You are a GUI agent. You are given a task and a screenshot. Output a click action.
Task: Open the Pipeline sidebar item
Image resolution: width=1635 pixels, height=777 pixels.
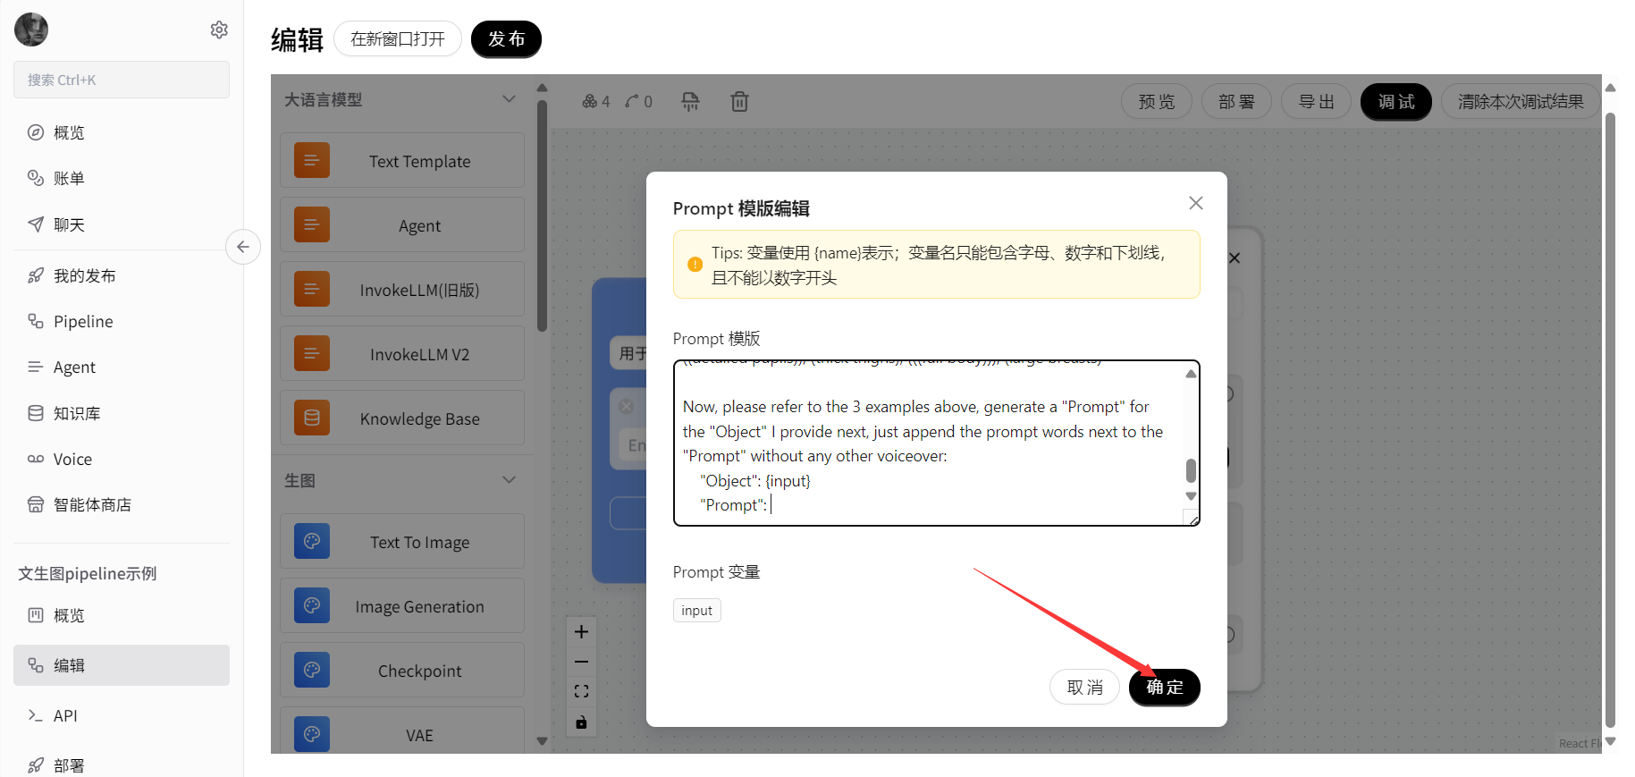tap(83, 321)
